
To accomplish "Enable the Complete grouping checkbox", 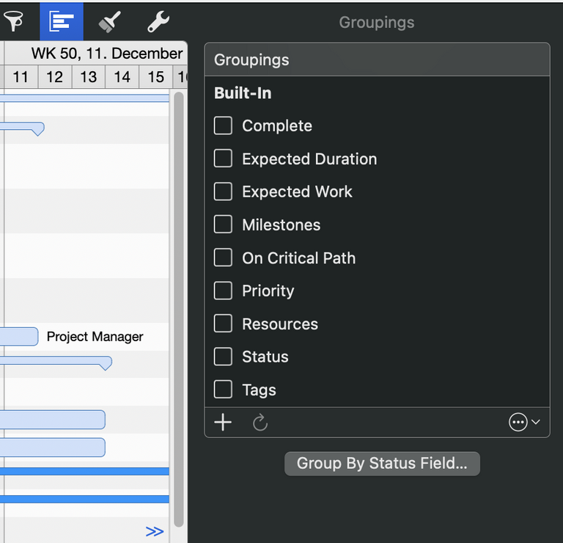I will coord(223,126).
